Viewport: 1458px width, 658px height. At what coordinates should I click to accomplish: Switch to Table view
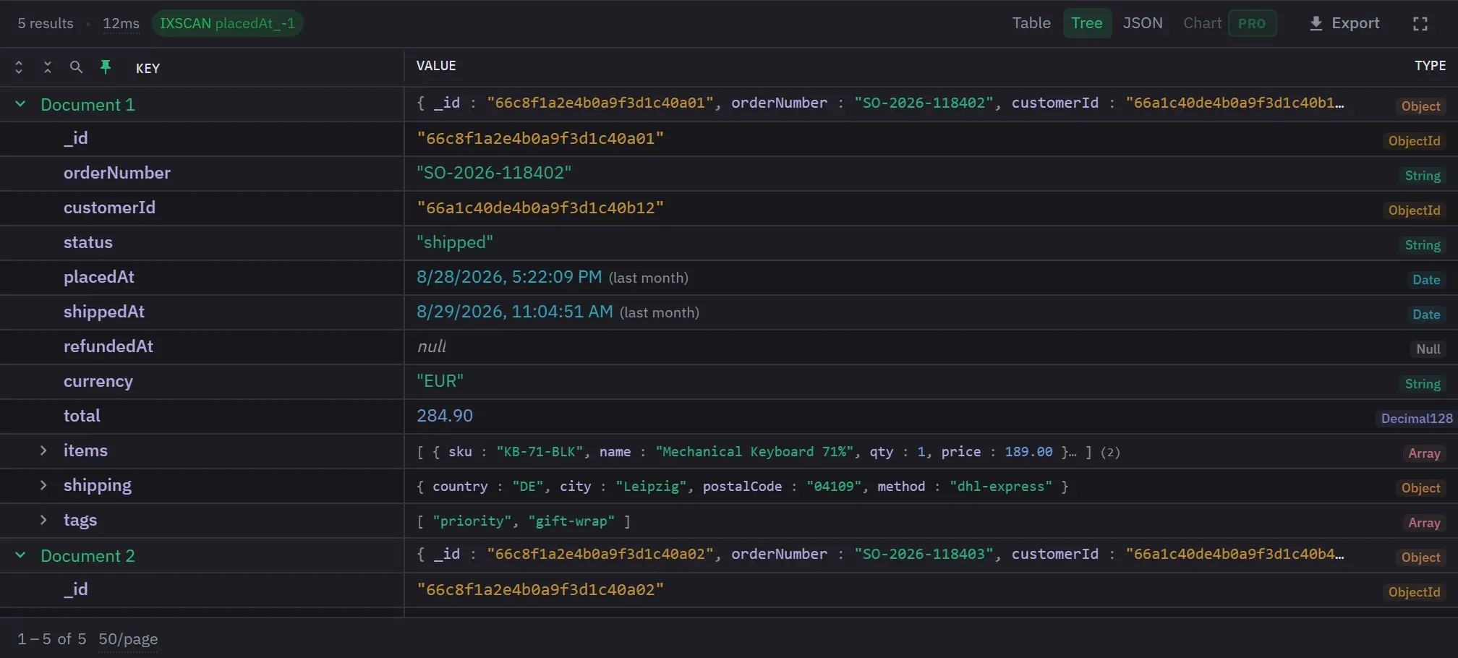1031,23
